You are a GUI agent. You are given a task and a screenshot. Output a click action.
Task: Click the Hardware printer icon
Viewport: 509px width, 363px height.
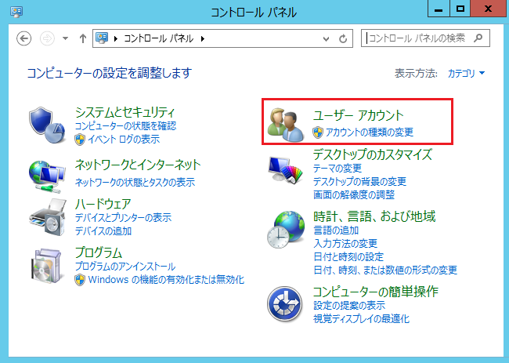click(47, 216)
